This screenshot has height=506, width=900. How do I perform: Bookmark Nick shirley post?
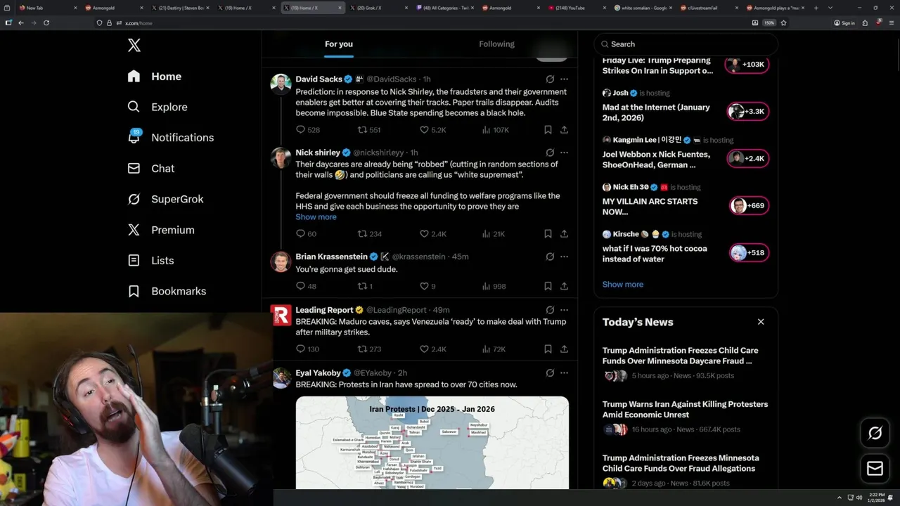click(x=548, y=234)
